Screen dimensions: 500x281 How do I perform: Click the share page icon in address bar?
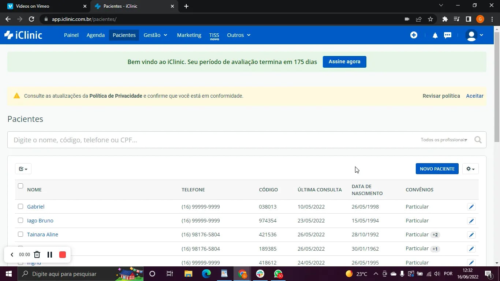point(419,19)
